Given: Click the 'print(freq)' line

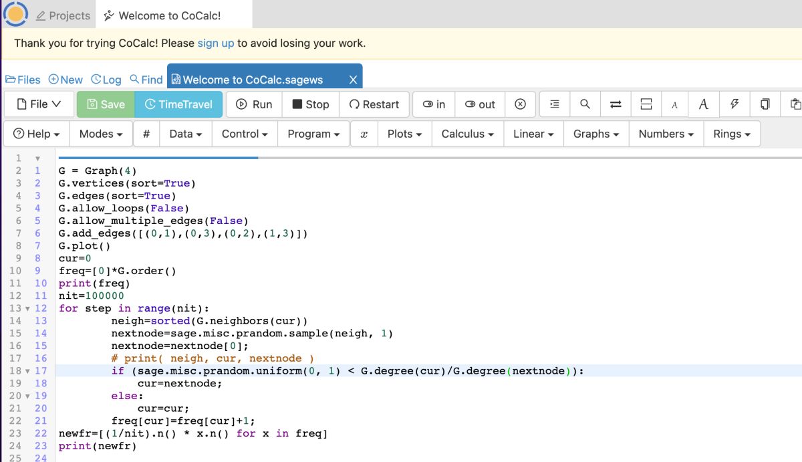Looking at the screenshot, I should 94,283.
